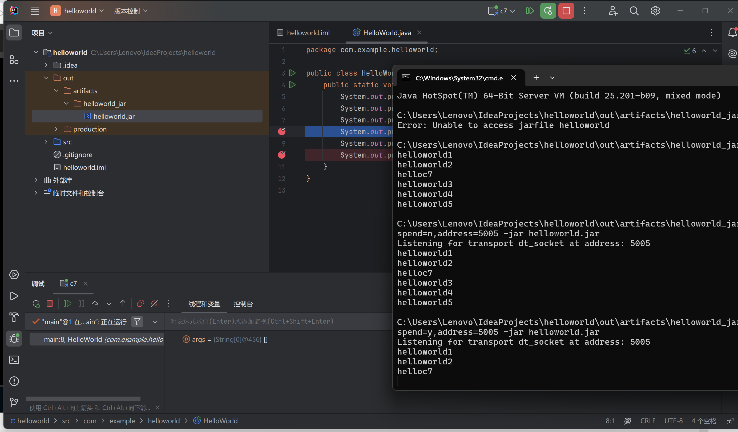The width and height of the screenshot is (738, 432).
Task: Open the Git tool window icon
Action: pos(14,402)
